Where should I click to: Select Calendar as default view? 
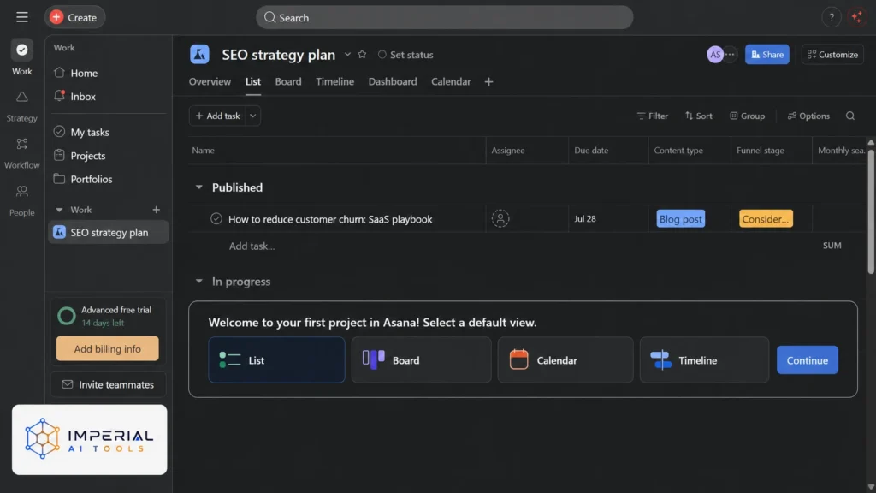[565, 360]
